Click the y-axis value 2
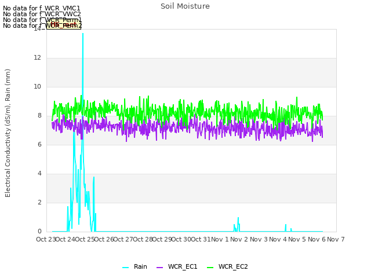 pos(39,203)
